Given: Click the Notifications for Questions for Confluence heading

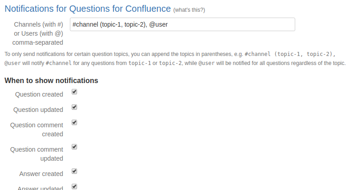Looking at the screenshot, I should (87, 9).
